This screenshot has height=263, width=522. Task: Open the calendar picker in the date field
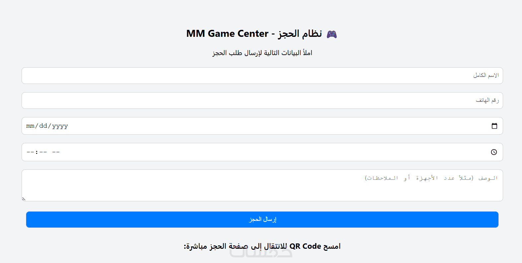point(494,126)
